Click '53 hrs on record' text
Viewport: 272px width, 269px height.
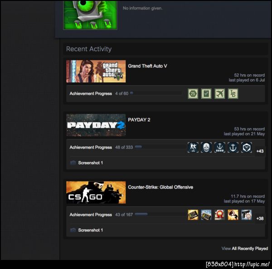[x=249, y=129]
